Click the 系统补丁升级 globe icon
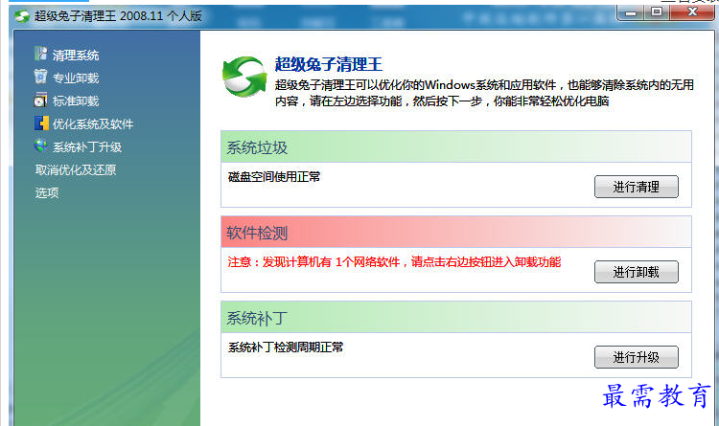This screenshot has height=426, width=719. tap(41, 146)
